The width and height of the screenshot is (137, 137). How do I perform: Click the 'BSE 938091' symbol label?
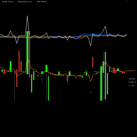pos(42,2)
